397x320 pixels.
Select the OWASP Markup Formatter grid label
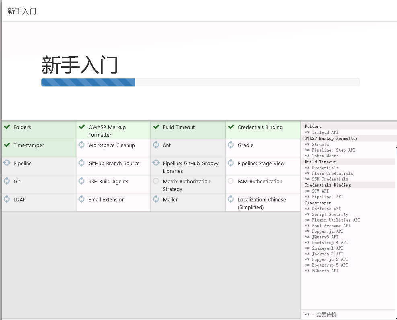[107, 131]
